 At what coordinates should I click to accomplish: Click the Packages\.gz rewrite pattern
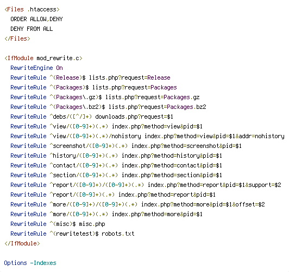(76, 97)
